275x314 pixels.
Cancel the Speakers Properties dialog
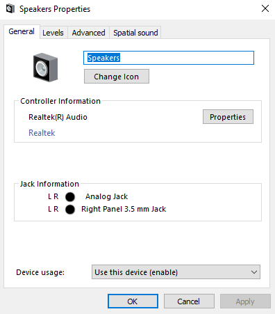coord(189,301)
